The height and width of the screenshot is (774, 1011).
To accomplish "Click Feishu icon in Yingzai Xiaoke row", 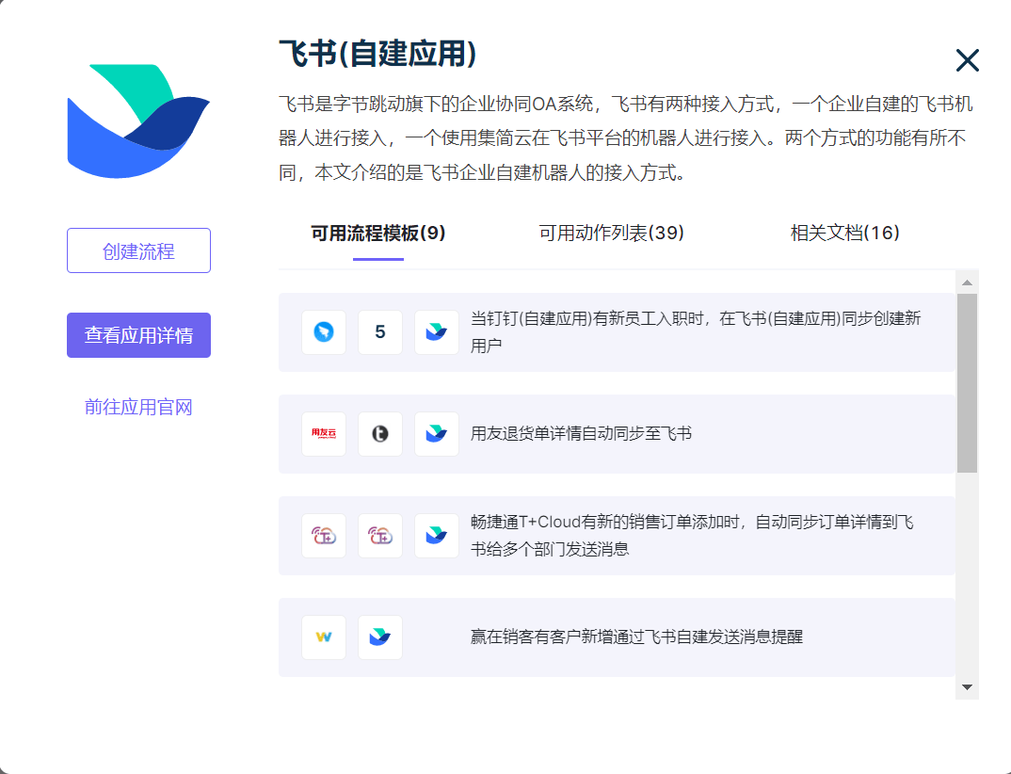I will tap(380, 637).
